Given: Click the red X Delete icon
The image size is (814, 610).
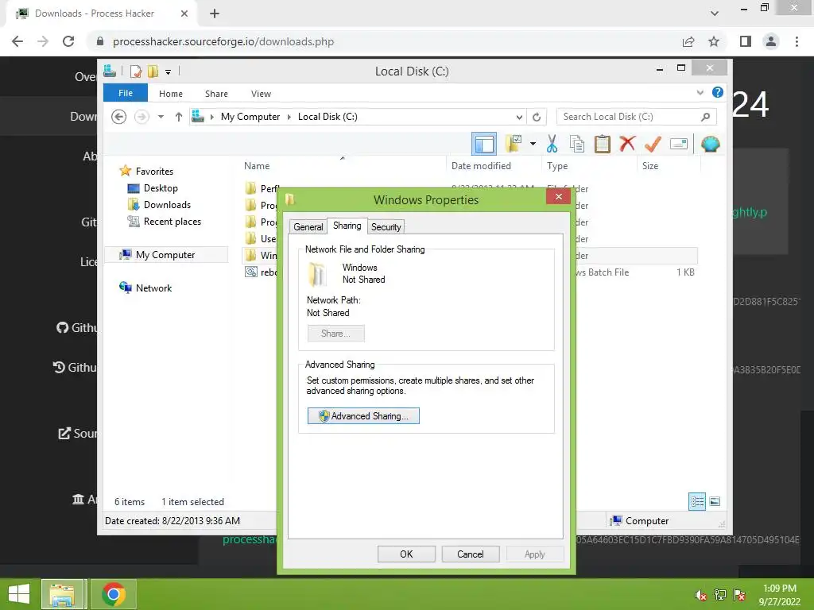Looking at the screenshot, I should [627, 144].
